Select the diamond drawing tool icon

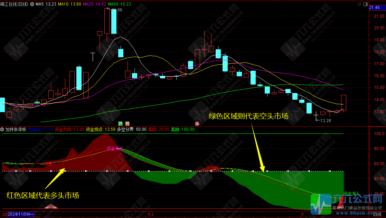coord(359,4)
